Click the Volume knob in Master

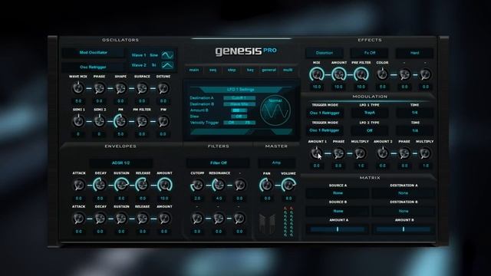point(288,186)
